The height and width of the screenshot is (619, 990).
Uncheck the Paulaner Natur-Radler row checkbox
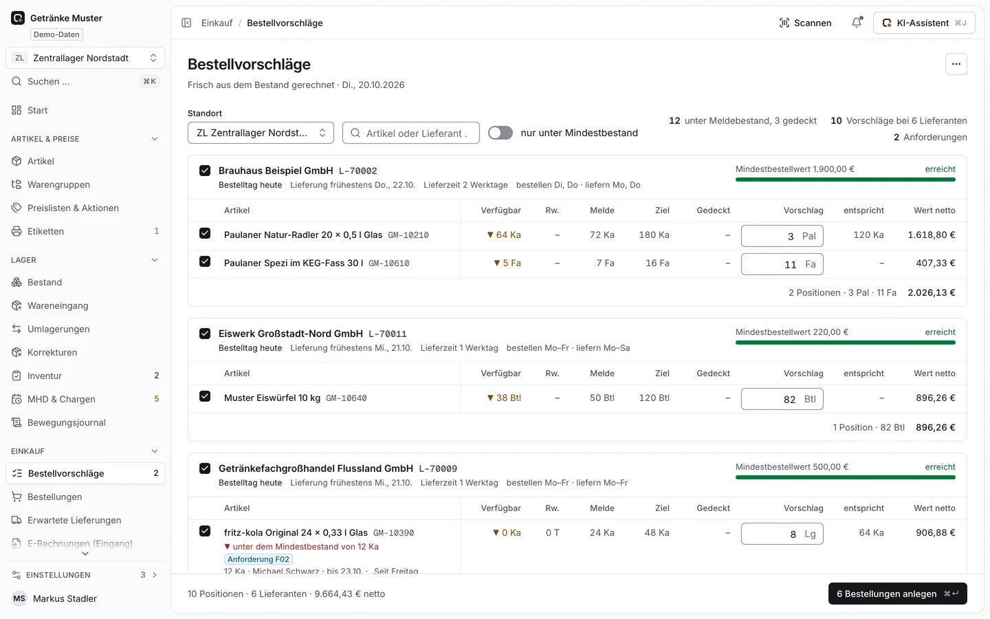pyautogui.click(x=205, y=233)
